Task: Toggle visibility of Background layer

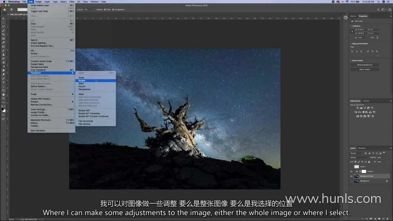Action: pos(351,181)
